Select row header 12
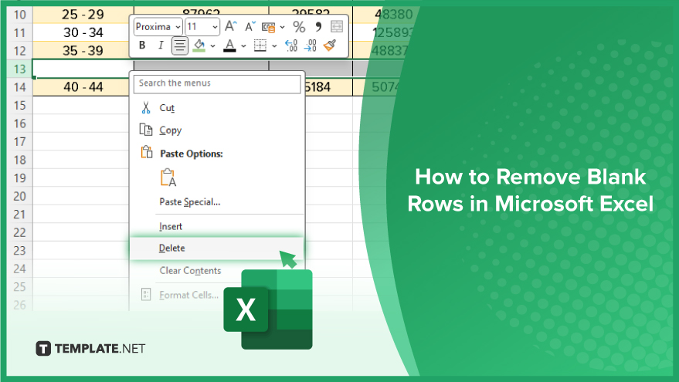This screenshot has height=382, width=679. (x=19, y=51)
